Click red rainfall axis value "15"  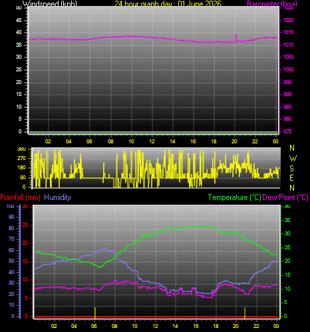coord(25,261)
